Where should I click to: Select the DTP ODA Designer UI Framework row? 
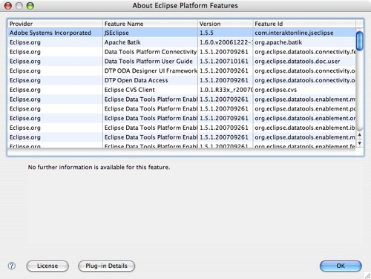click(182, 70)
